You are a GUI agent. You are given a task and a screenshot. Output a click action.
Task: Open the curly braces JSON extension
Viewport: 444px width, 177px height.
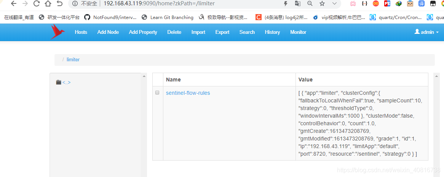click(x=365, y=3)
